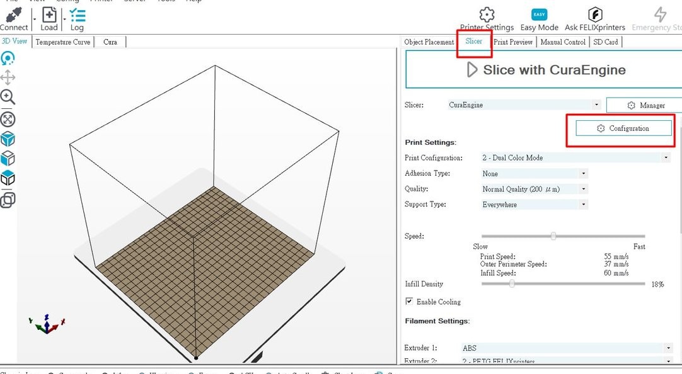Open the Support Type dropdown
The width and height of the screenshot is (682, 374).
534,205
